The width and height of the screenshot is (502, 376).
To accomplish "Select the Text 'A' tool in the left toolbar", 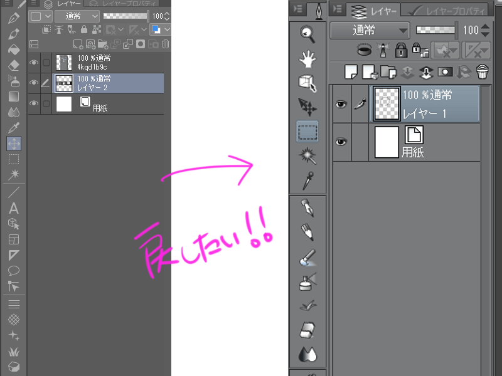I will click(x=13, y=208).
